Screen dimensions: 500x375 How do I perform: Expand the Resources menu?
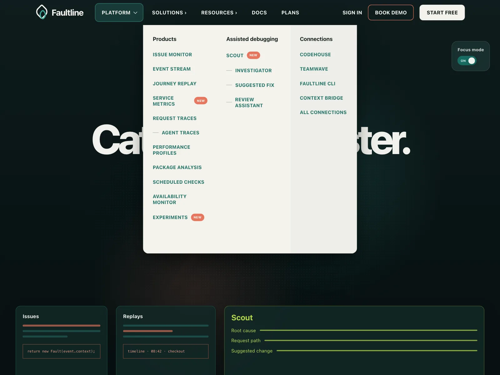pos(219,12)
